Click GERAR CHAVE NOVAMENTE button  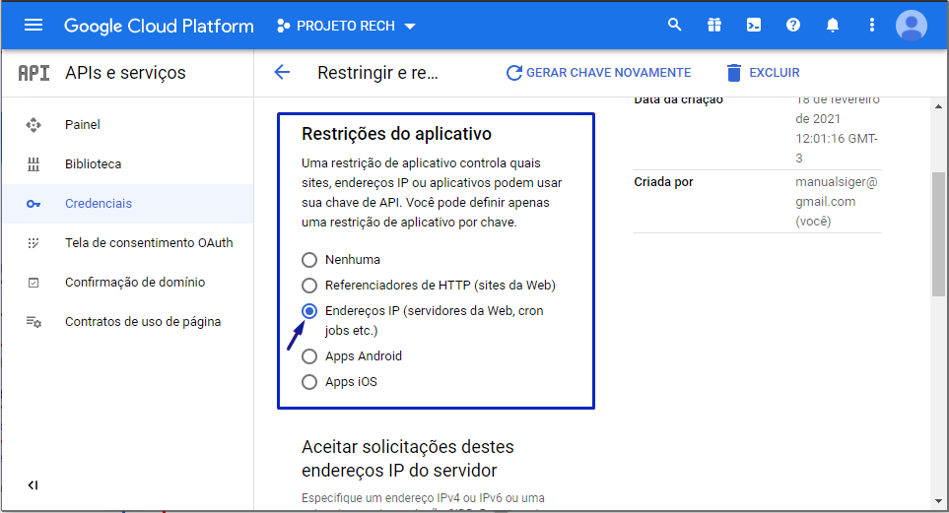tap(598, 73)
